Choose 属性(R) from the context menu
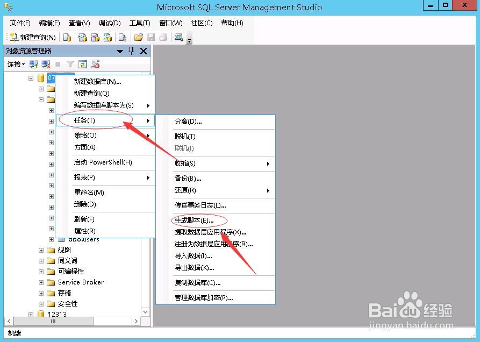The width and height of the screenshot is (480, 342). (x=105, y=231)
